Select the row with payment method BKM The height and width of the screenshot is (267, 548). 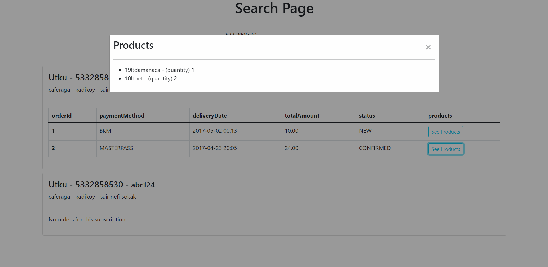point(105,131)
